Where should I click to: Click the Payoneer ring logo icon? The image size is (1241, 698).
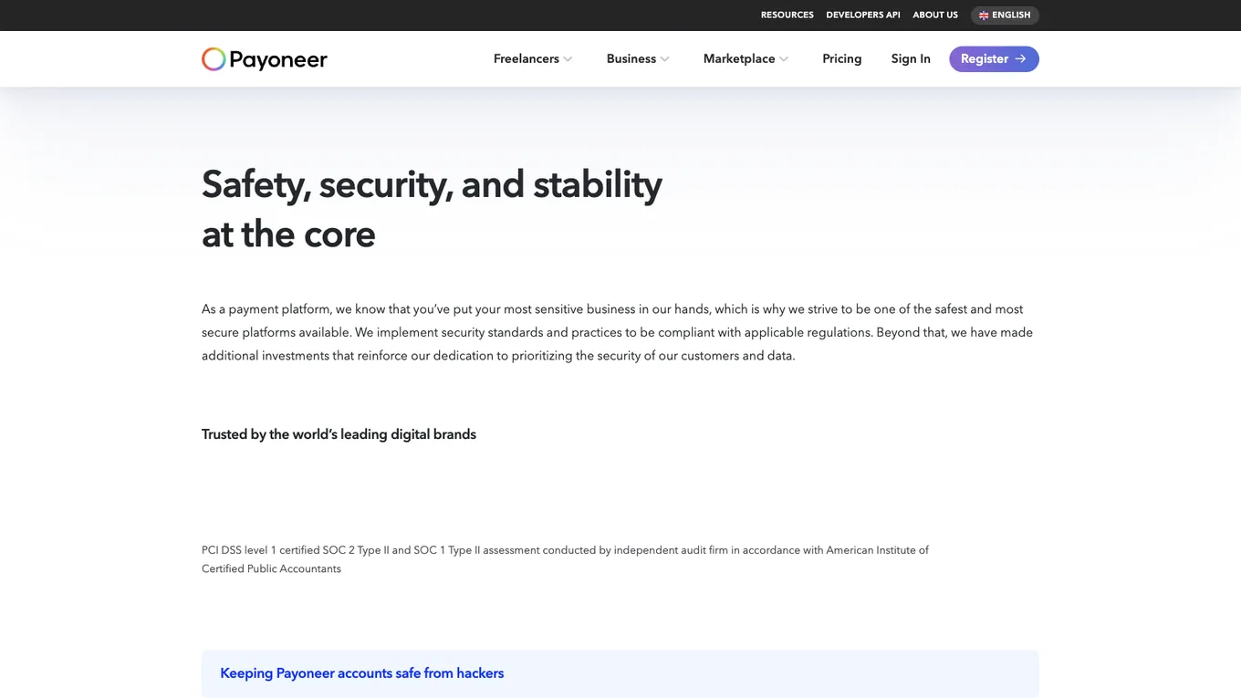[x=214, y=59]
